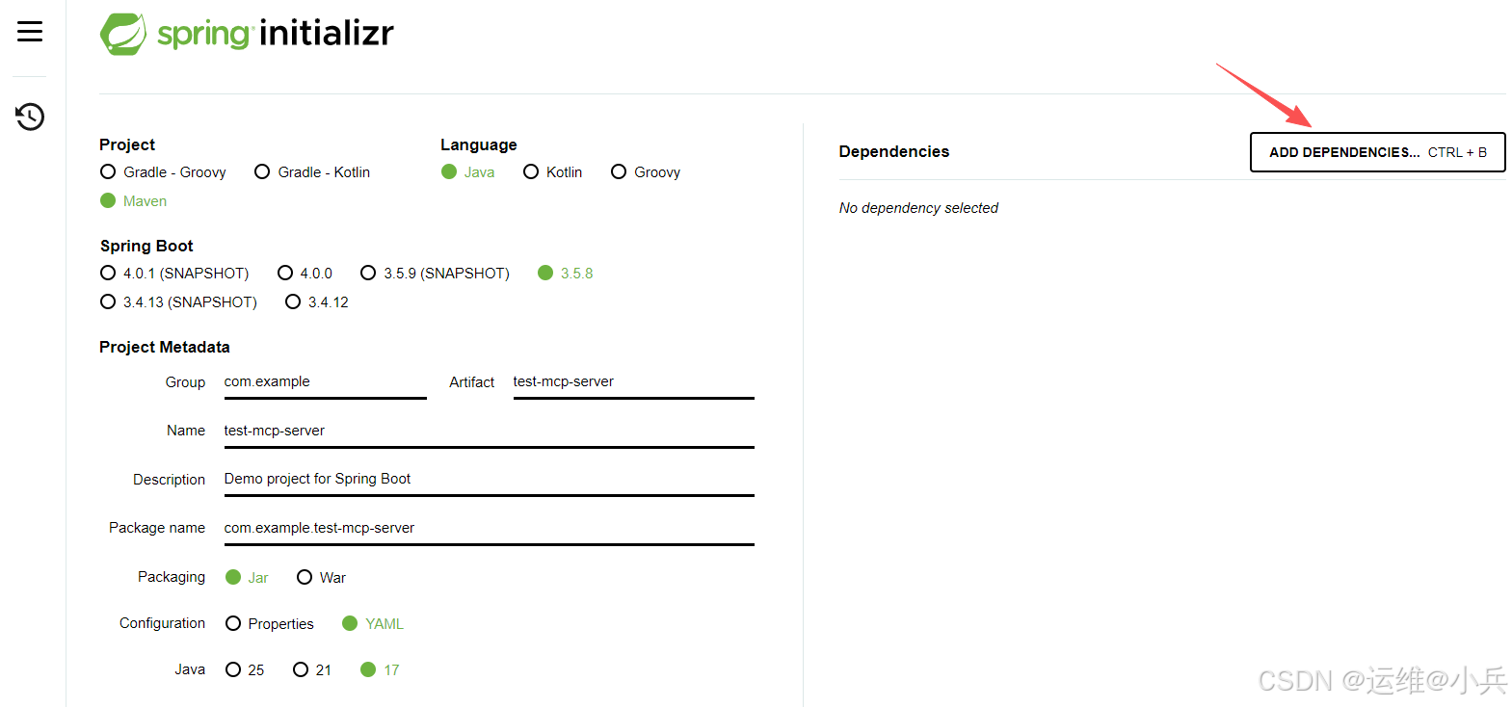Select Spring Boot 3.4.13 (SNAPSHOT)
Screen dimensions: 1512x707
pyautogui.click(x=179, y=302)
